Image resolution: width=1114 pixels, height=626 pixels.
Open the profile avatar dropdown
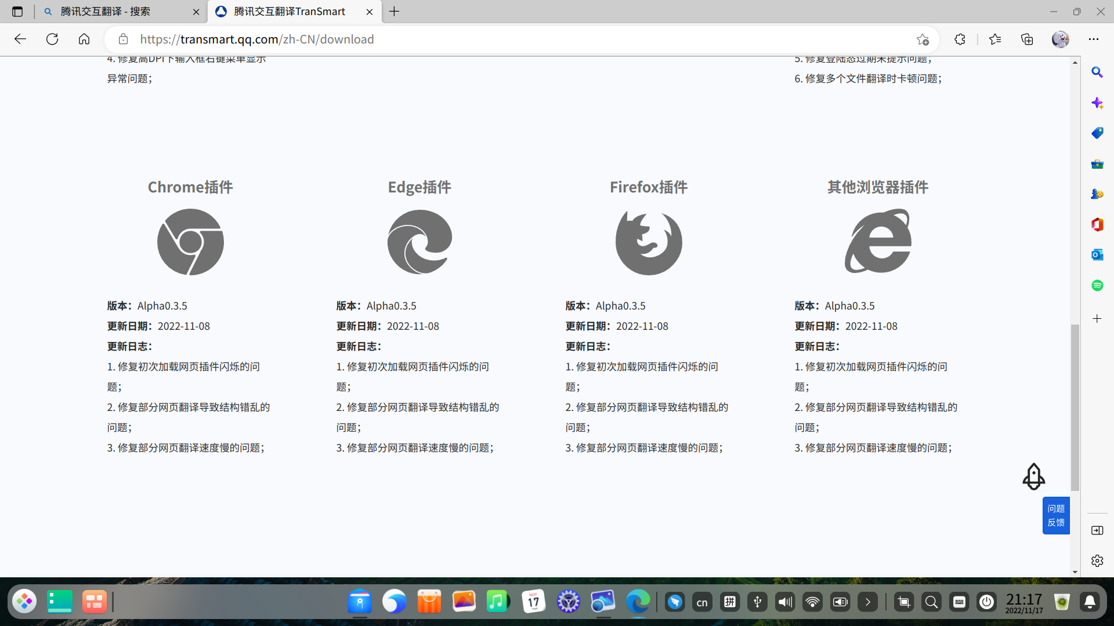click(x=1061, y=39)
